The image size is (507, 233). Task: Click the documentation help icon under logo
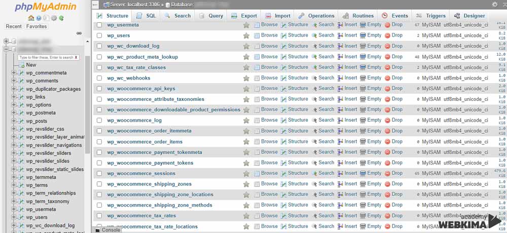[x=39, y=18]
